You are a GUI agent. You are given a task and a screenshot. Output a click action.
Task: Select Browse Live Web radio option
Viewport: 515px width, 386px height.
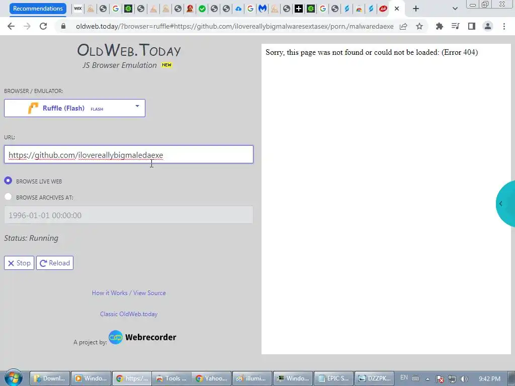coord(8,181)
